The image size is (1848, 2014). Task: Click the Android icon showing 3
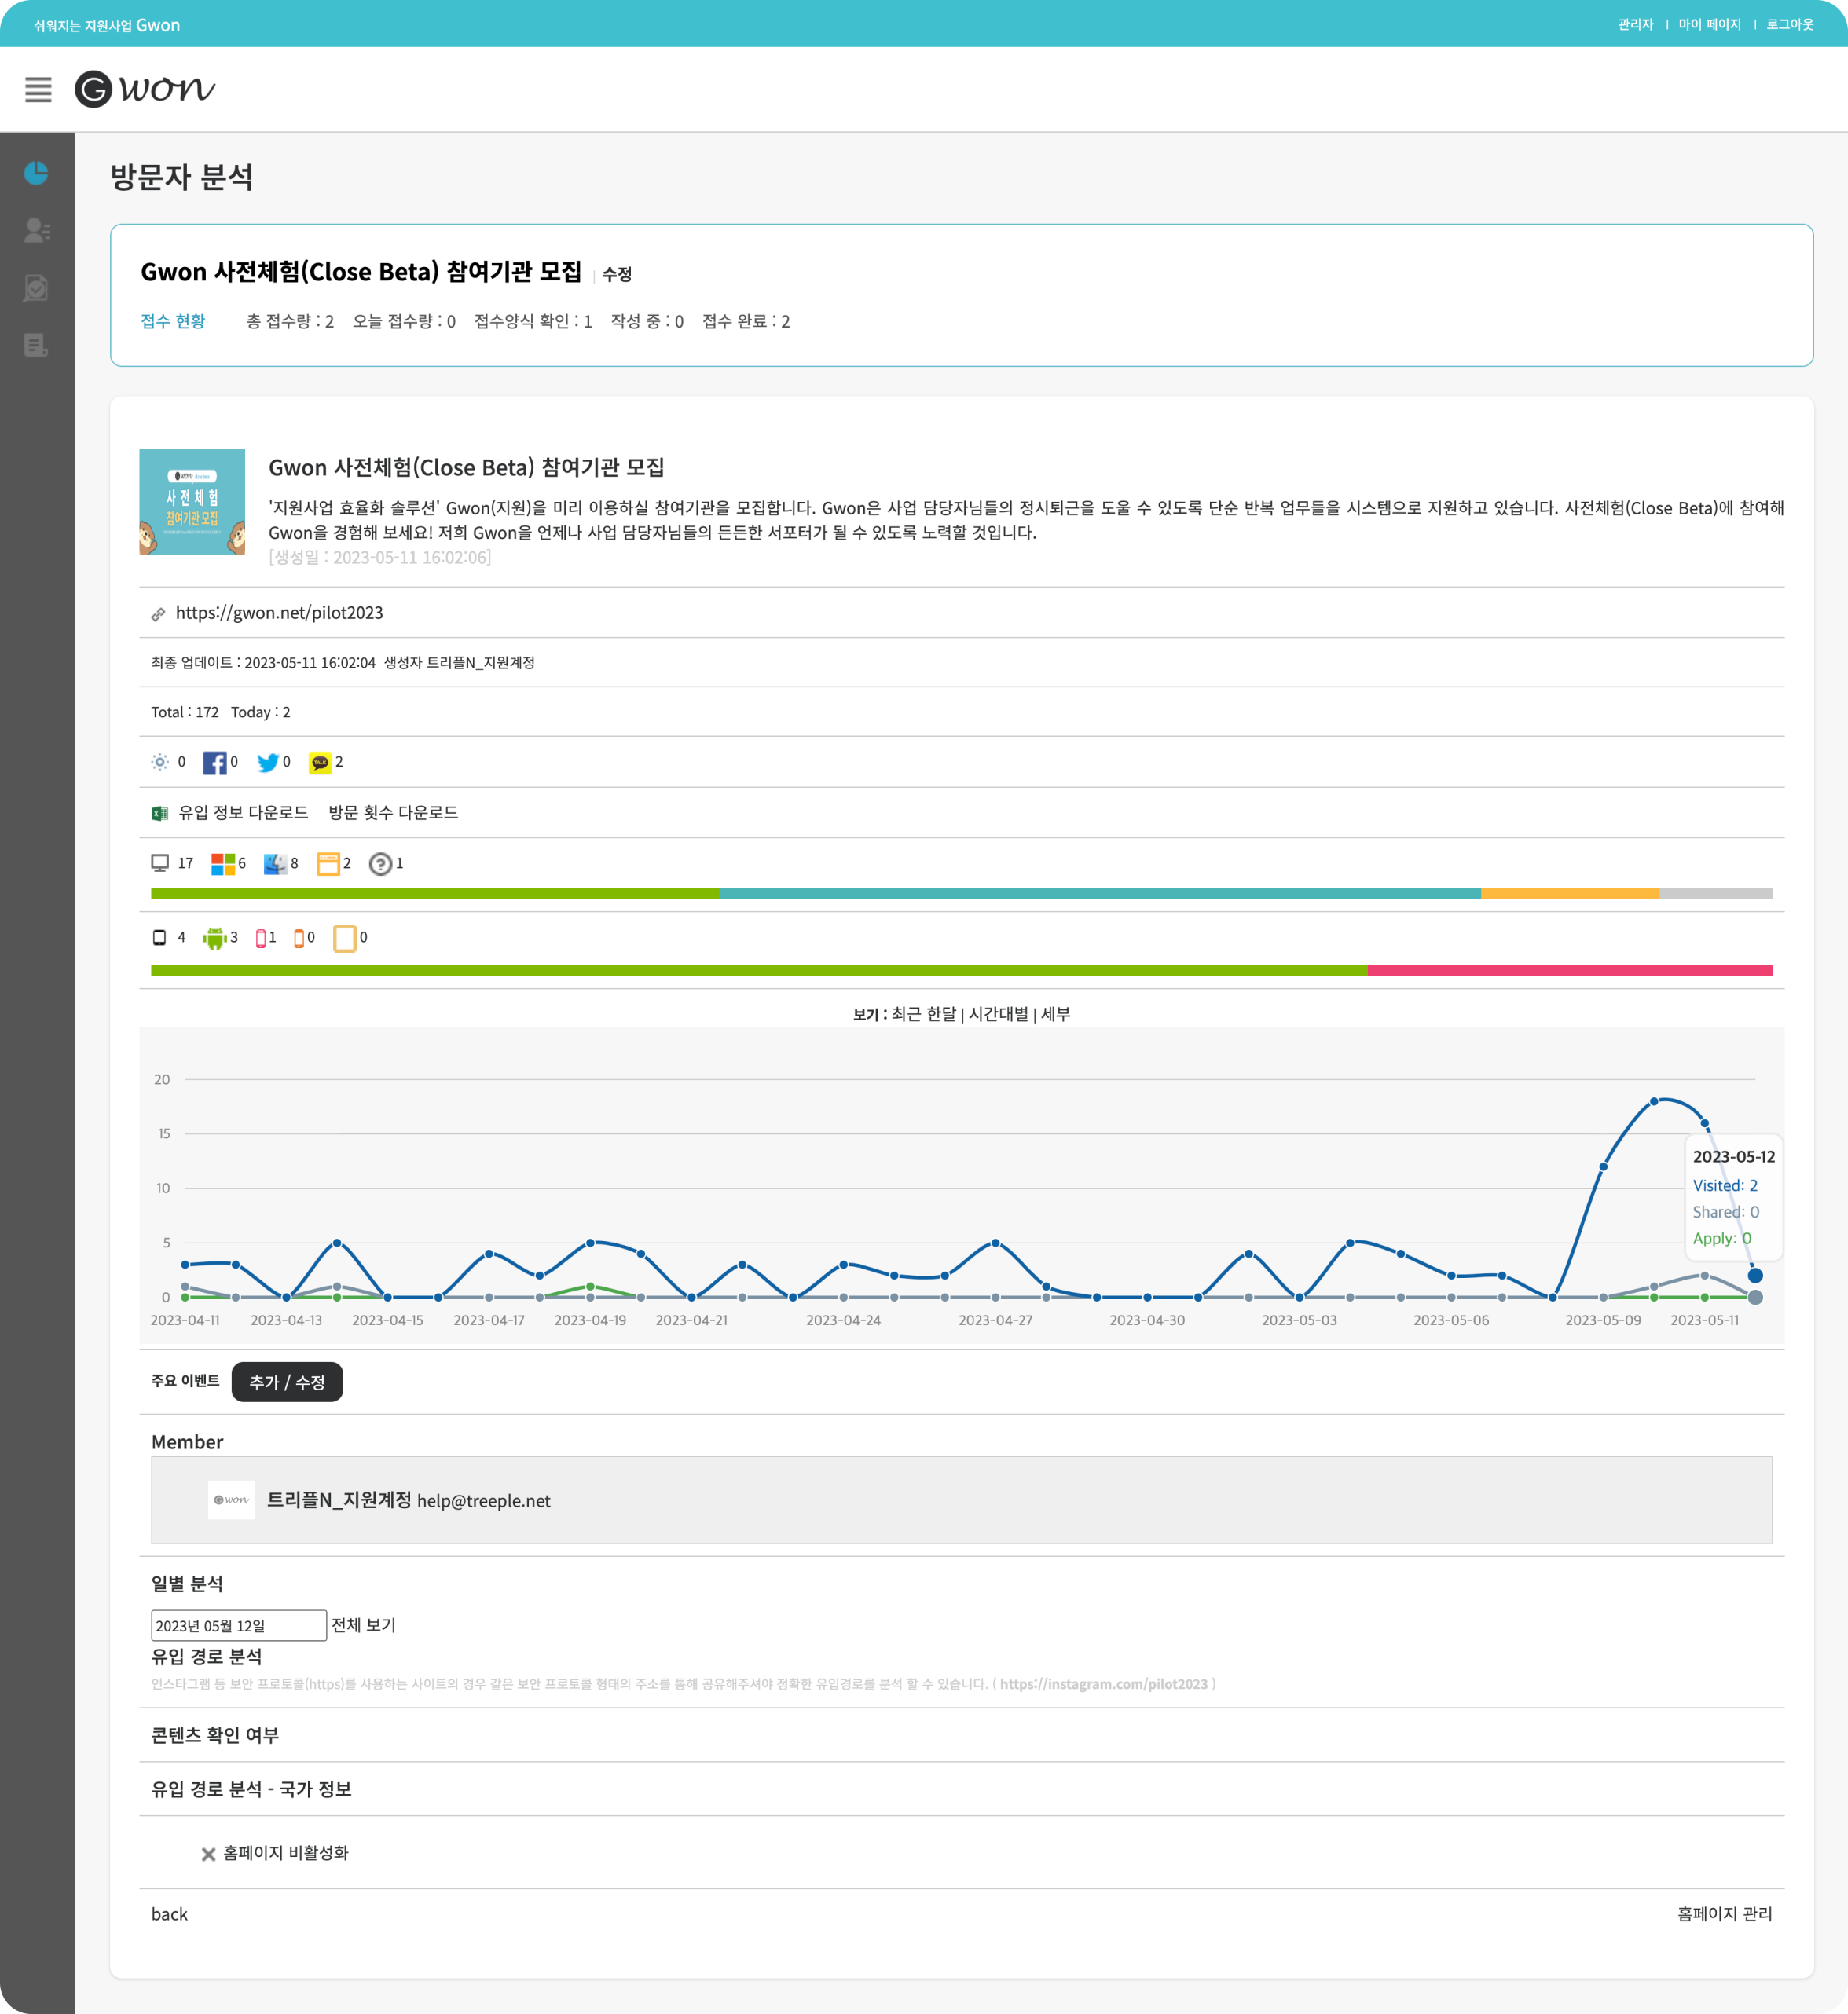[214, 938]
